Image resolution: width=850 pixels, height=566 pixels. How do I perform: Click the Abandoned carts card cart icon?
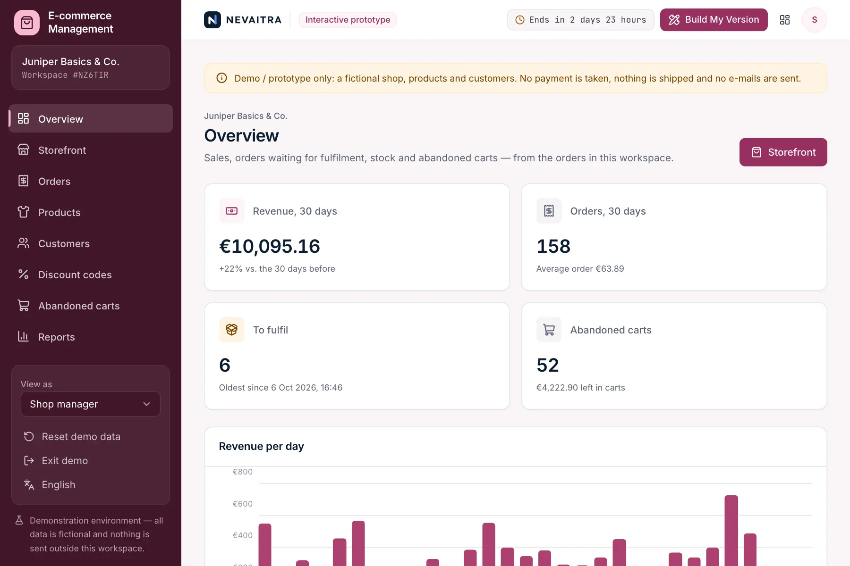pos(549,330)
